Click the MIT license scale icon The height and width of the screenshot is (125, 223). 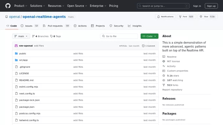click(164, 61)
